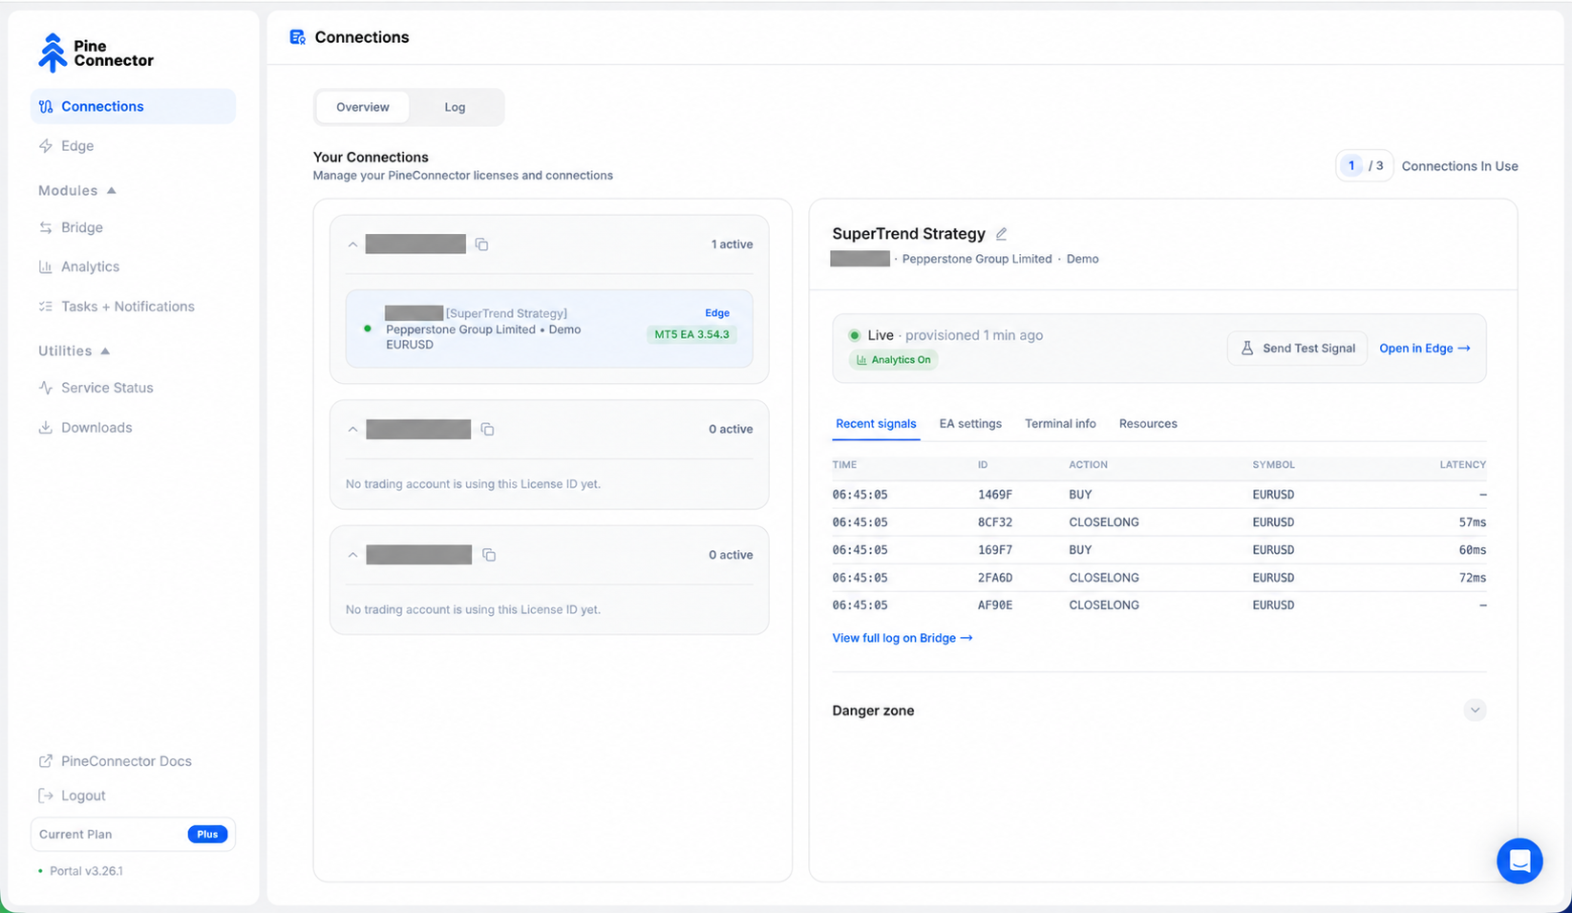Edit the SuperTrend Strategy name
Image resolution: width=1572 pixels, height=913 pixels.
pos(1001,234)
